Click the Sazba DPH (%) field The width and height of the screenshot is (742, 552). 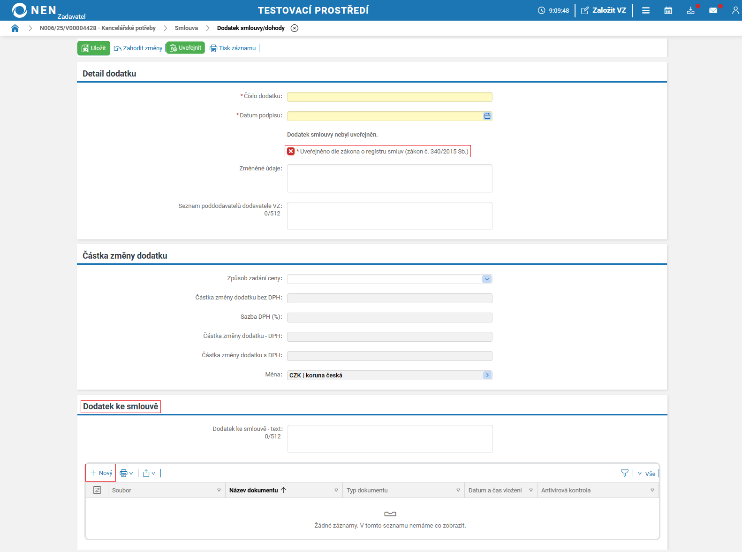tap(390, 317)
